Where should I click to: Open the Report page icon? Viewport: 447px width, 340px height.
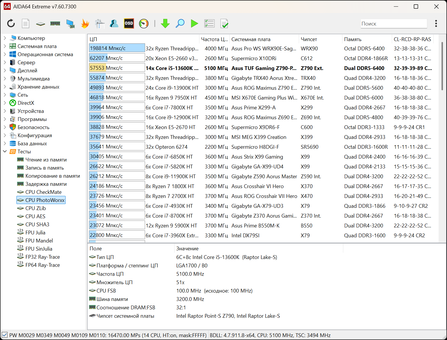pos(26,23)
